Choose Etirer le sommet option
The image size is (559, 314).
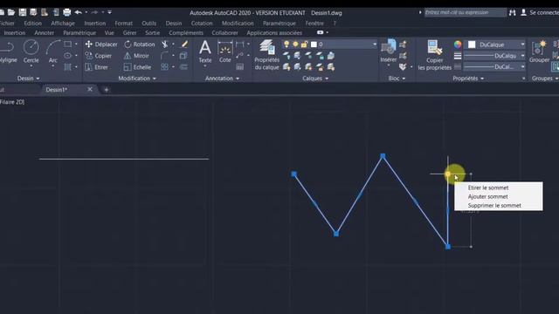click(x=488, y=188)
